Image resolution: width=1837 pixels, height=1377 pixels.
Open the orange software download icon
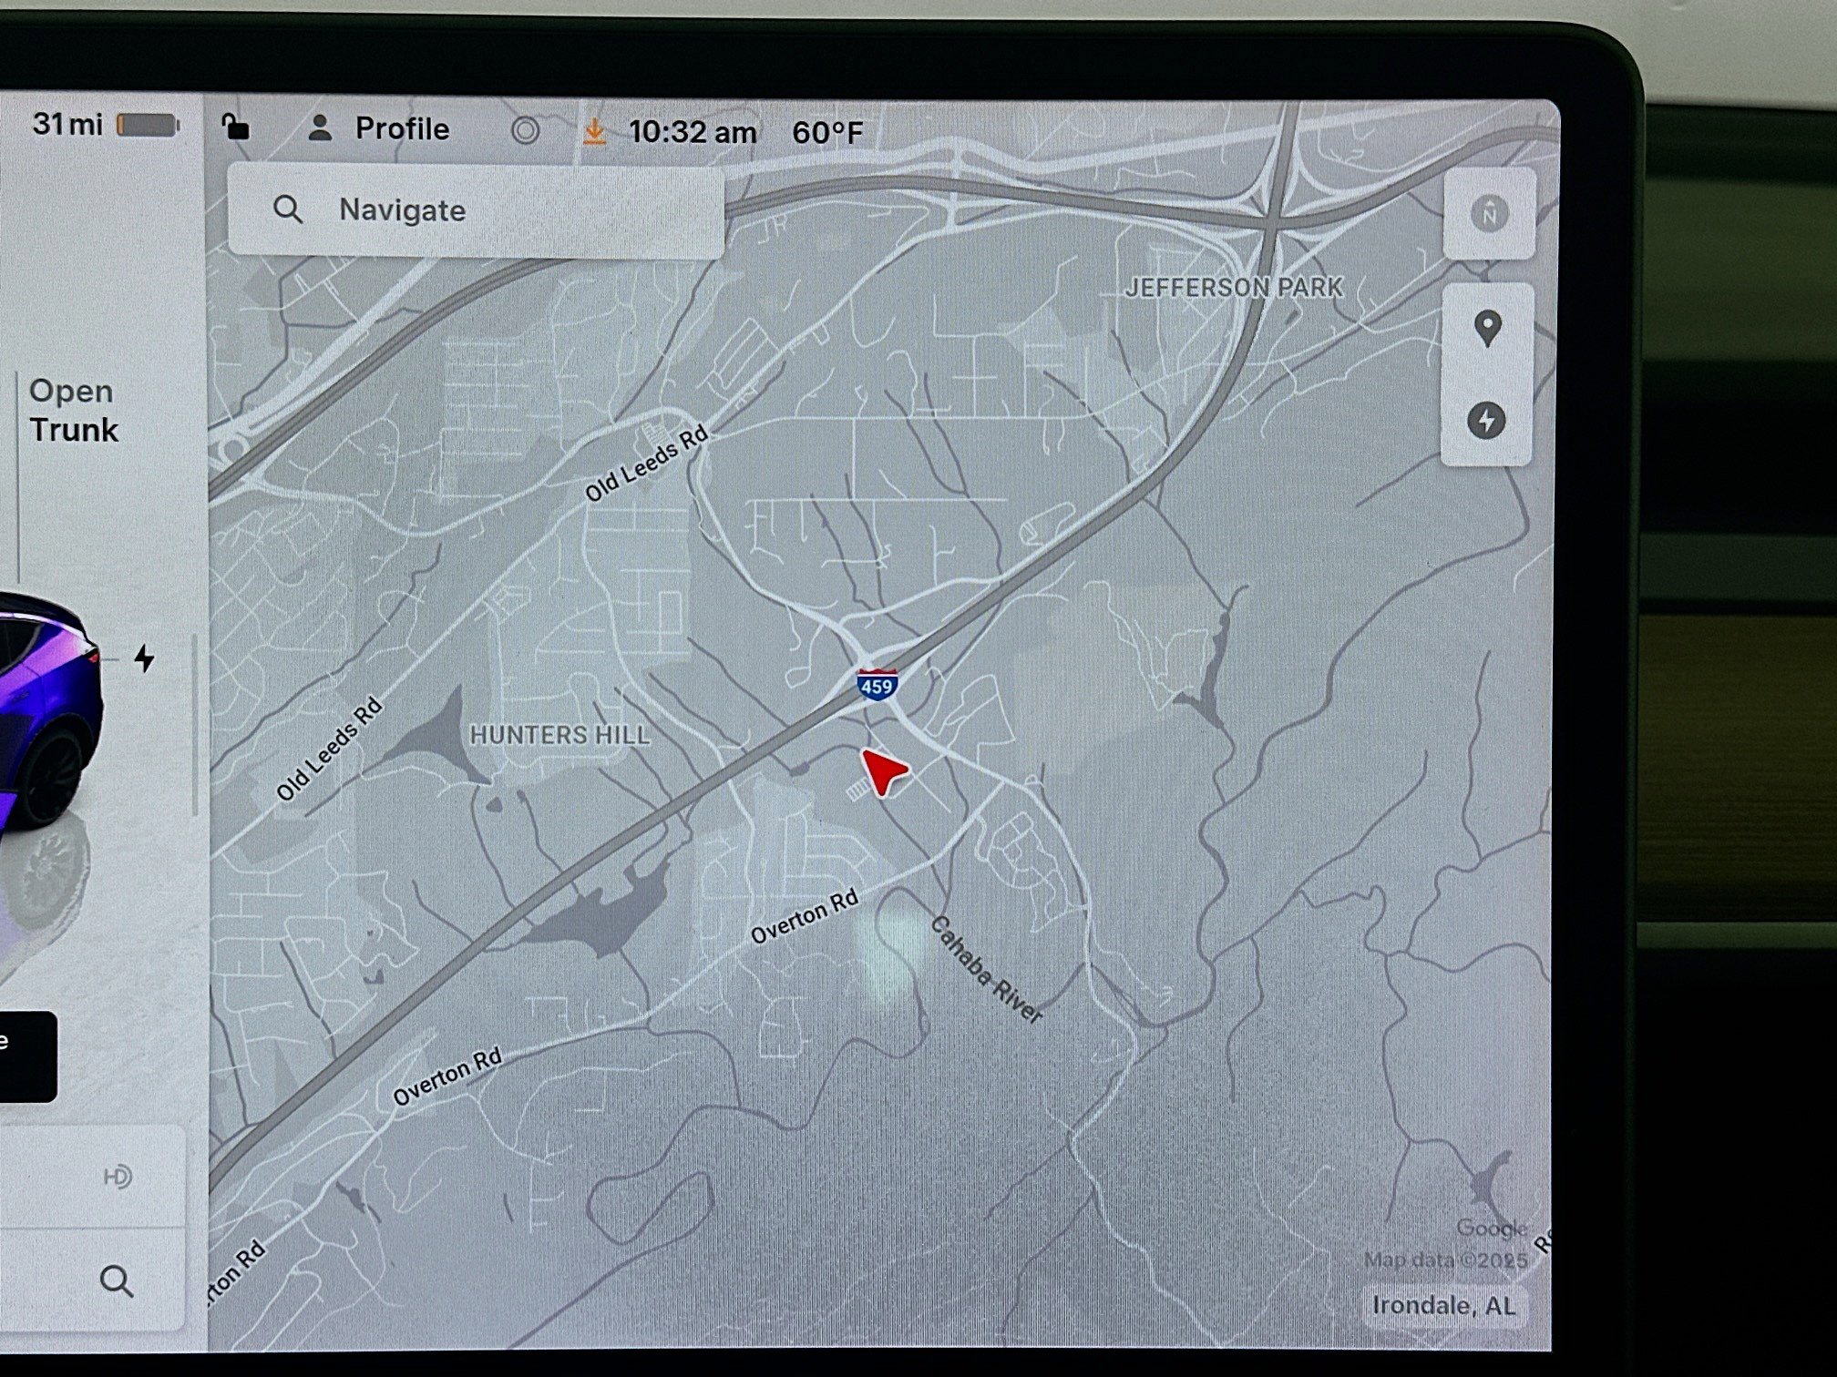[594, 131]
